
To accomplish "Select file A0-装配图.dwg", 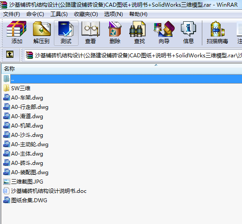I will (x=30, y=172).
